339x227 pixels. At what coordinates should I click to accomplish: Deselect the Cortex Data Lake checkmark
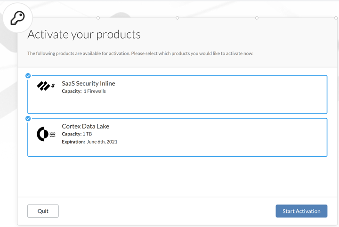(28, 118)
